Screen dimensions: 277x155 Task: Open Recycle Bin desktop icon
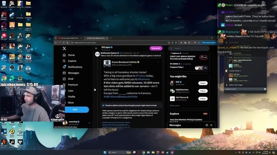(x=4, y=4)
